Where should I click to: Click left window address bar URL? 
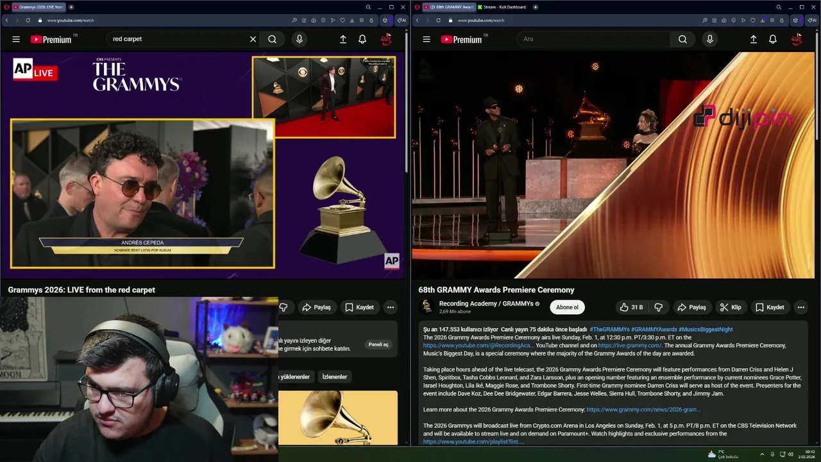[x=71, y=20]
